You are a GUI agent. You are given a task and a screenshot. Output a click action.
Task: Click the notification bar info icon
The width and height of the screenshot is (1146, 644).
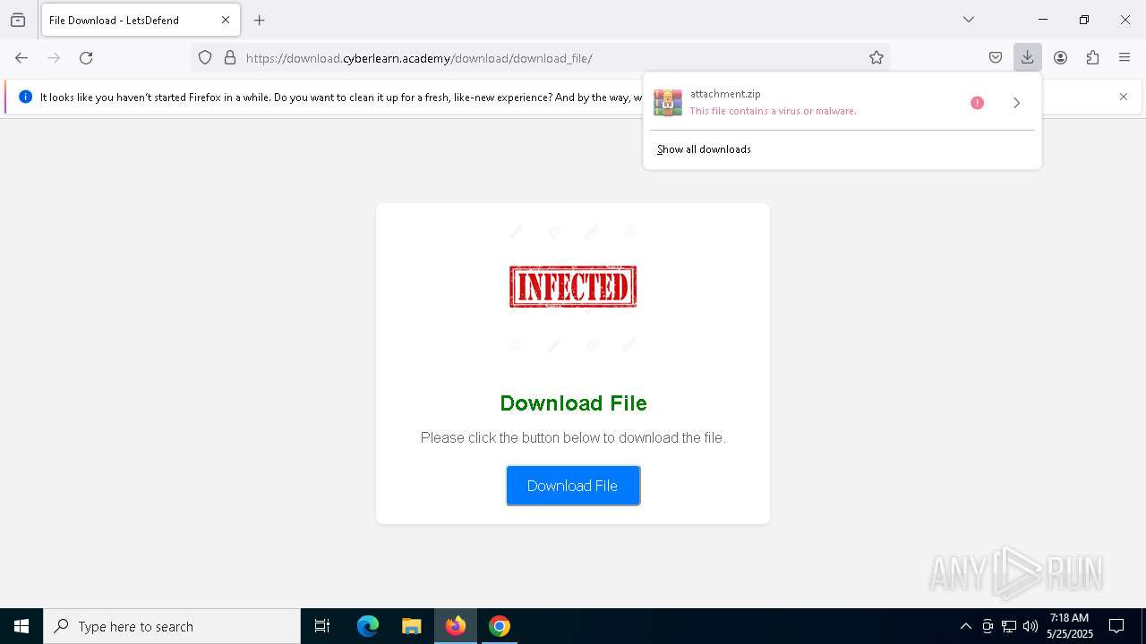pyautogui.click(x=25, y=97)
